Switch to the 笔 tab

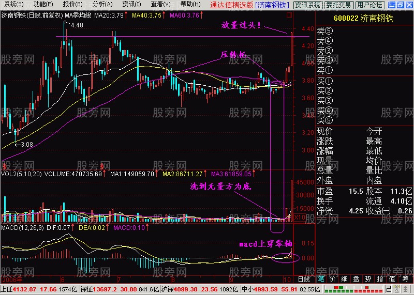click(x=321, y=279)
